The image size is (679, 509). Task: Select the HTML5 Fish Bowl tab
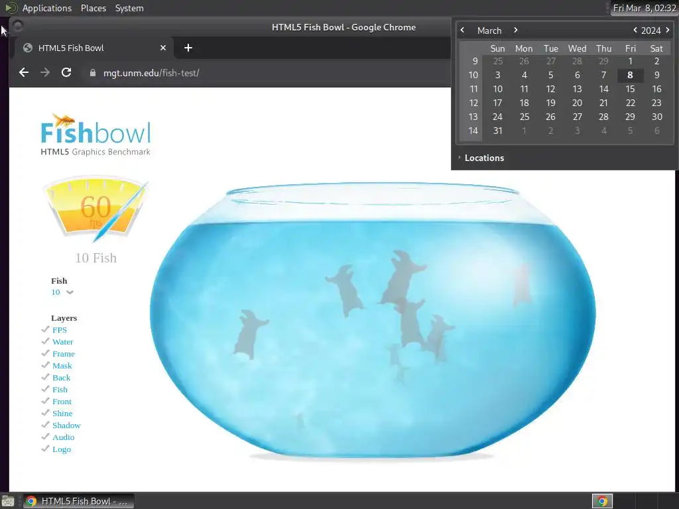point(94,48)
